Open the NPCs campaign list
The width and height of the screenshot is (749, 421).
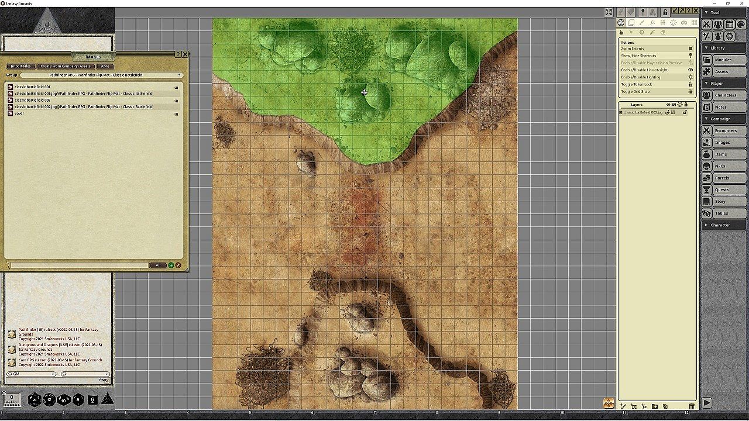[724, 166]
